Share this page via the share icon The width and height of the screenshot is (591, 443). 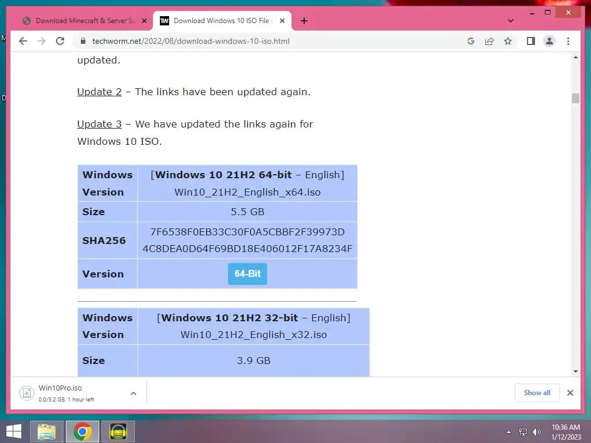tap(489, 41)
